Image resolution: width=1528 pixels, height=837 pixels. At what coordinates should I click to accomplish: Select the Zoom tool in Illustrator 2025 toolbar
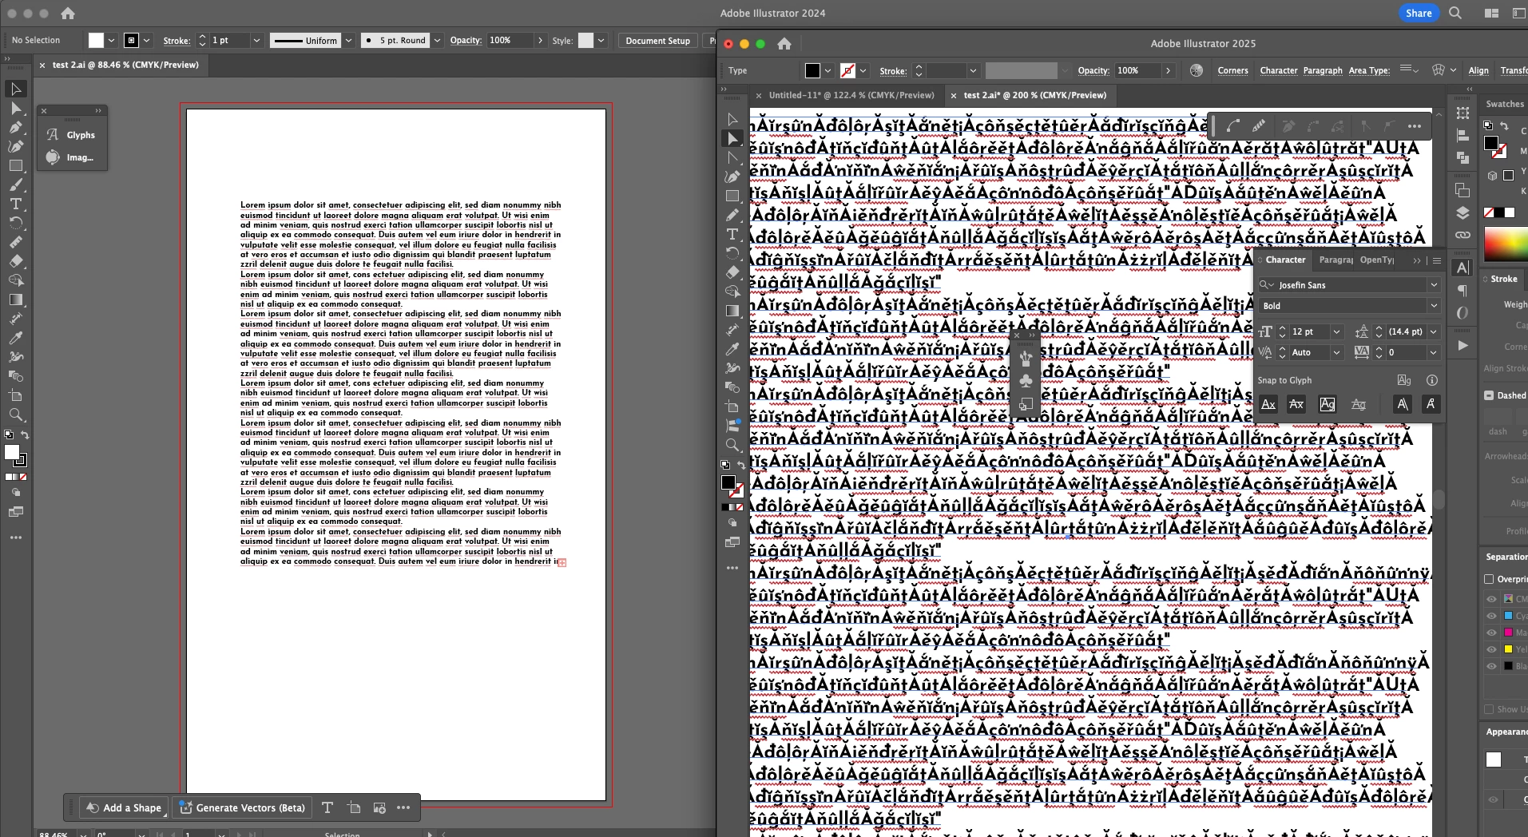[732, 445]
